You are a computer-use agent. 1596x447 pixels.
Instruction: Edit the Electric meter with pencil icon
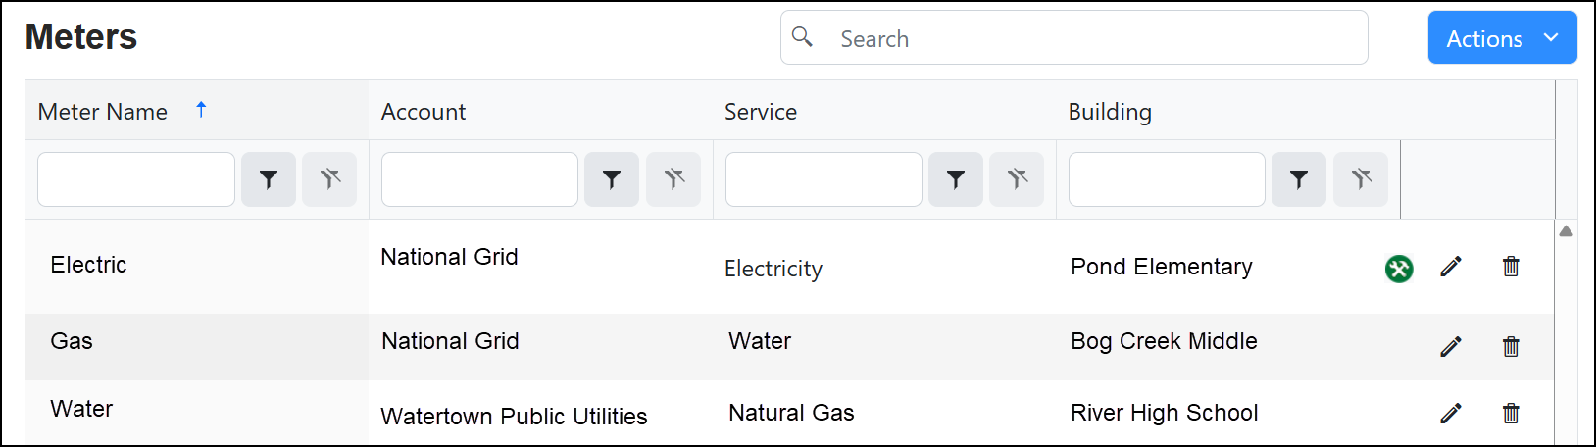point(1451,267)
